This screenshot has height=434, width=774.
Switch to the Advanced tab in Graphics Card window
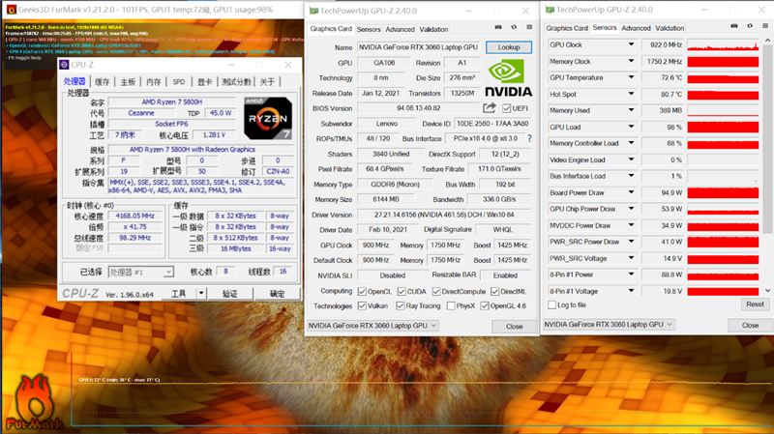pos(400,29)
